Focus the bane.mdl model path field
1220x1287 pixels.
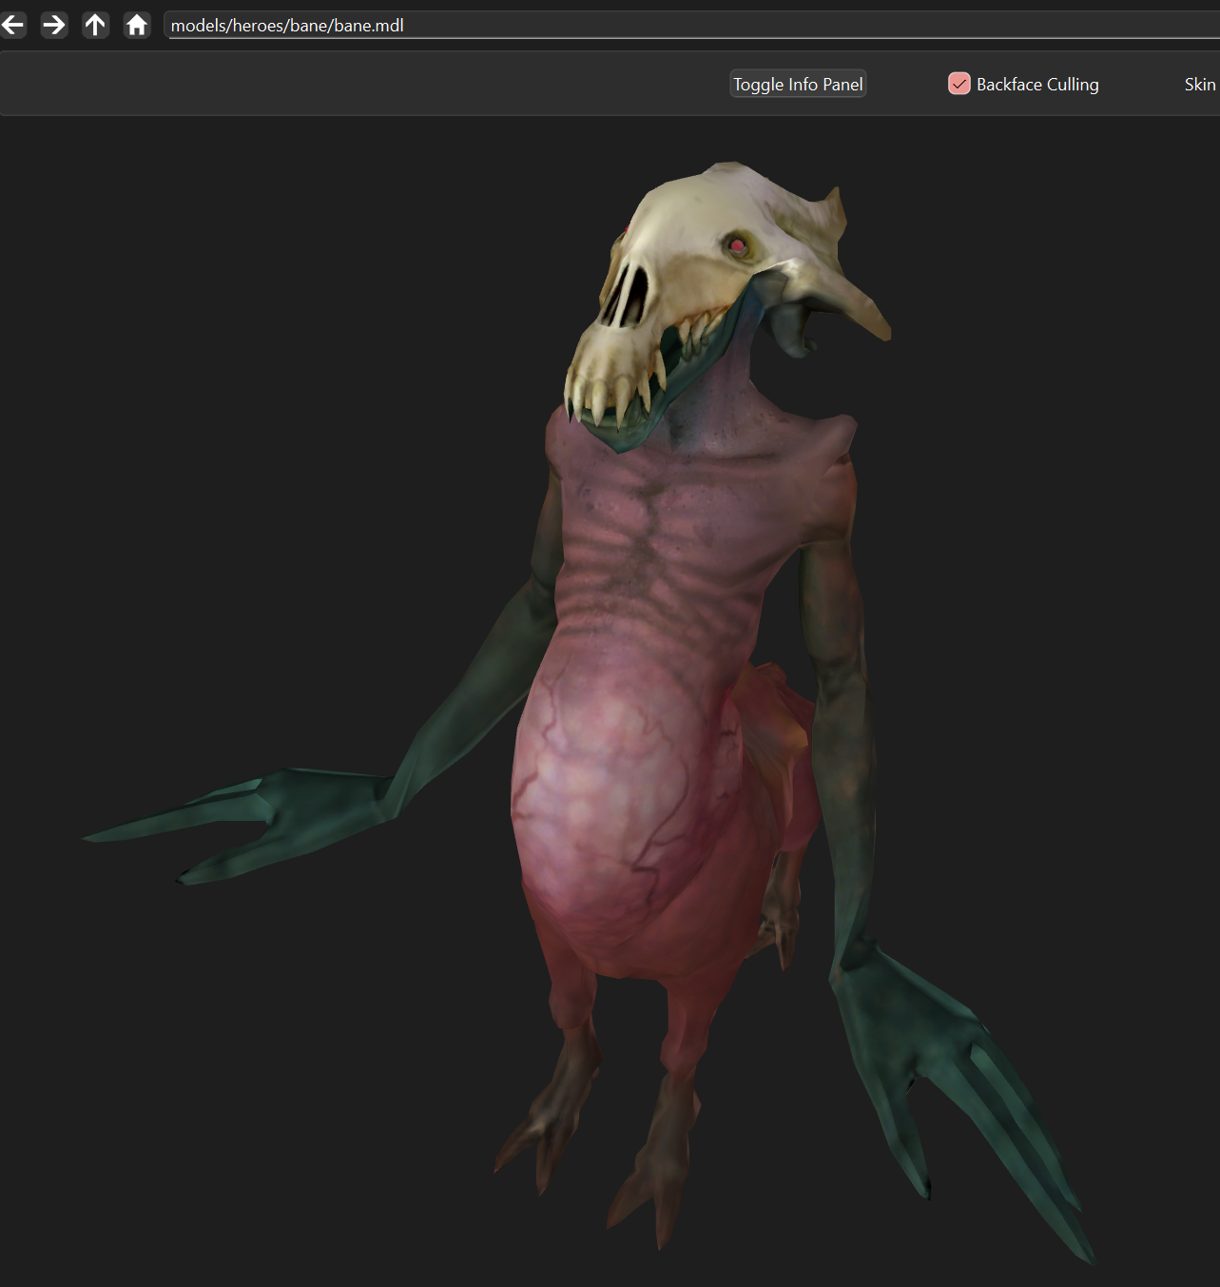click(692, 26)
